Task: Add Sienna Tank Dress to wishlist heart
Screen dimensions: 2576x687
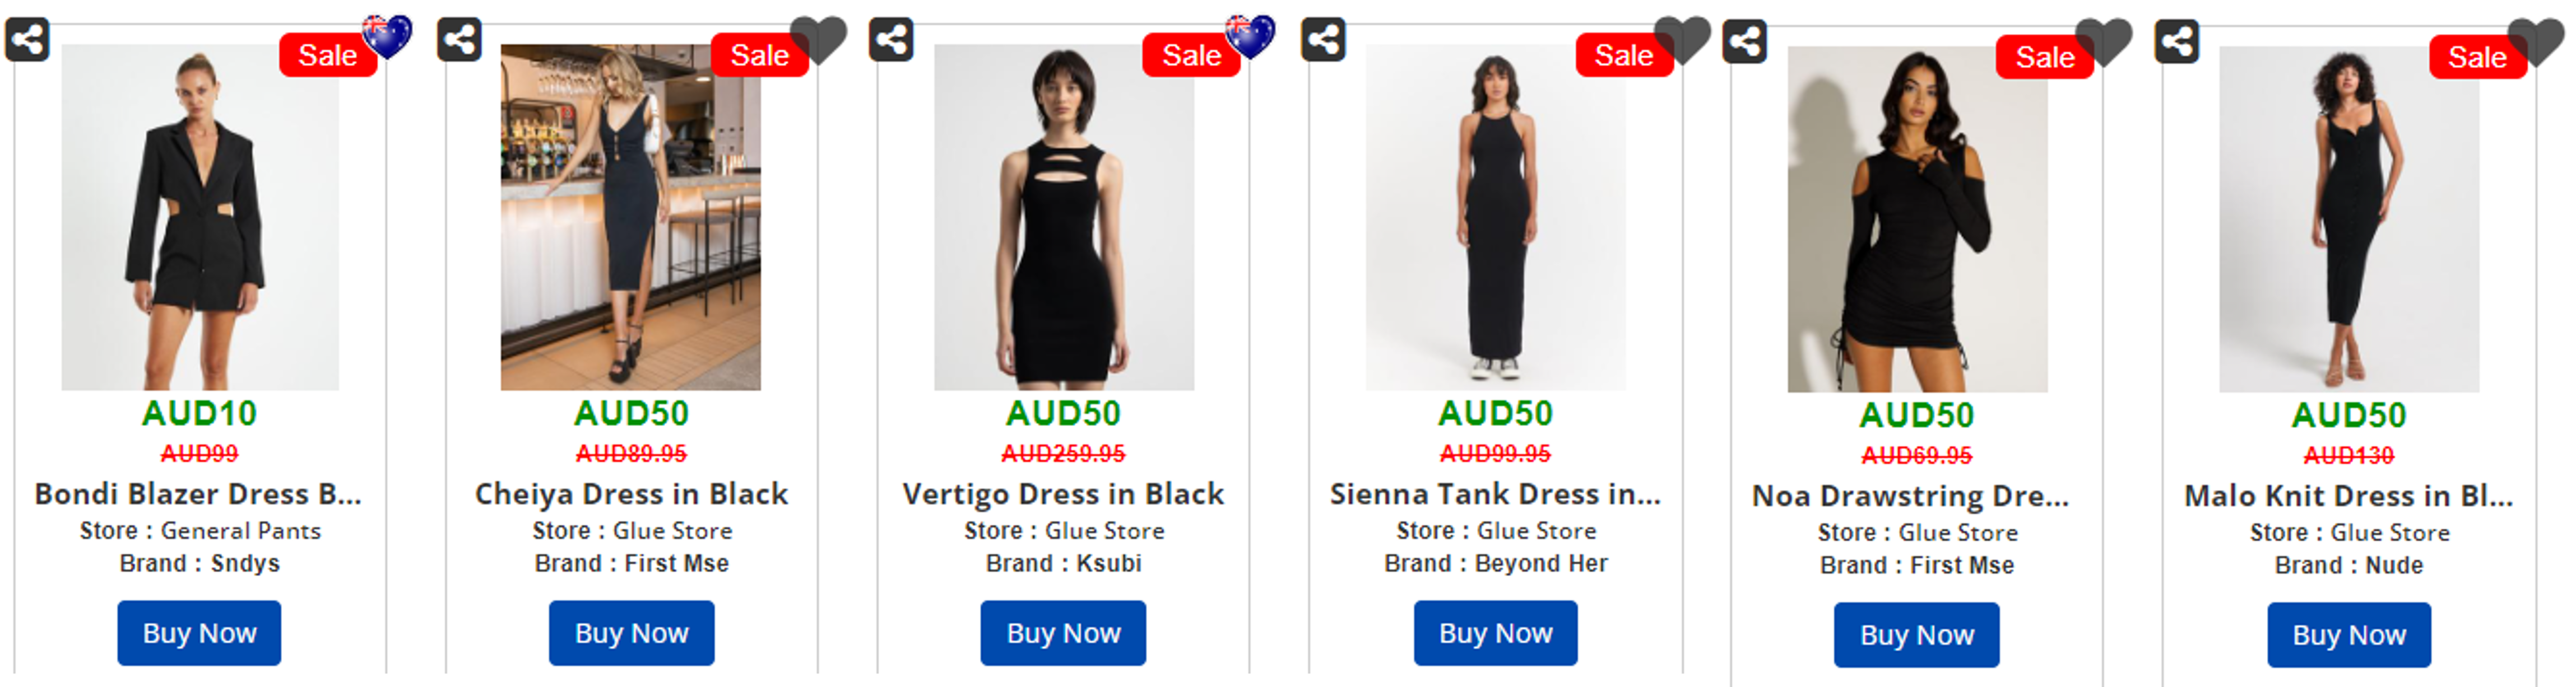Action: (1683, 39)
